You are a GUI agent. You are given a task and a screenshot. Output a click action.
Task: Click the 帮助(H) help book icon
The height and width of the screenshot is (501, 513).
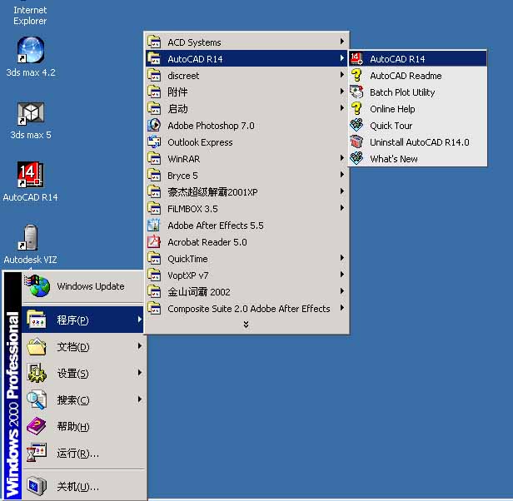click(x=37, y=426)
